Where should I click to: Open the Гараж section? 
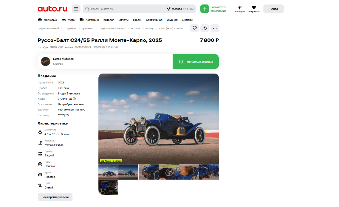tap(137, 20)
